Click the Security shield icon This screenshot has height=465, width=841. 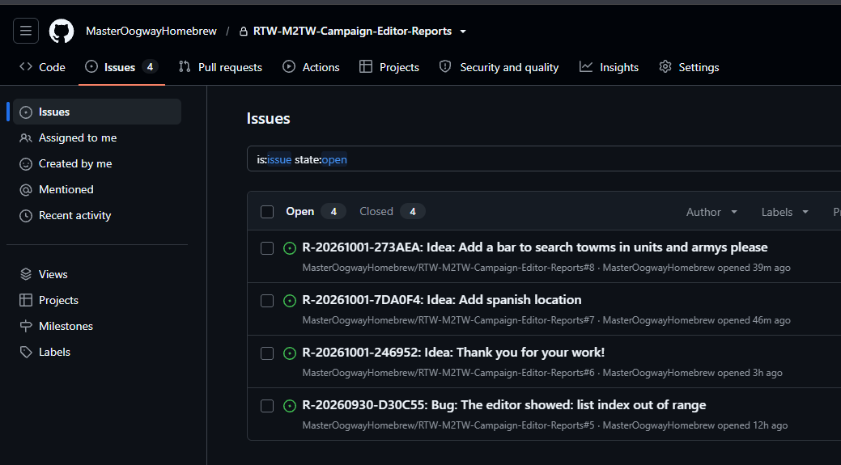point(445,66)
